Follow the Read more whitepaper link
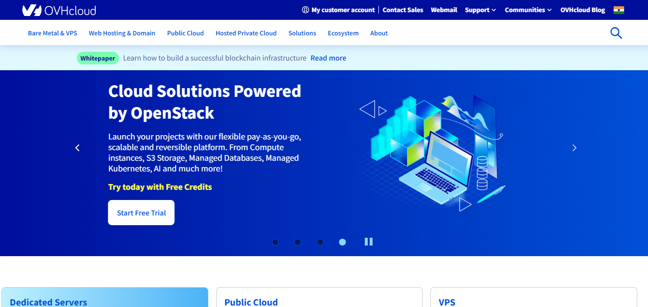Screen dimensions: 648x307 [x=328, y=58]
